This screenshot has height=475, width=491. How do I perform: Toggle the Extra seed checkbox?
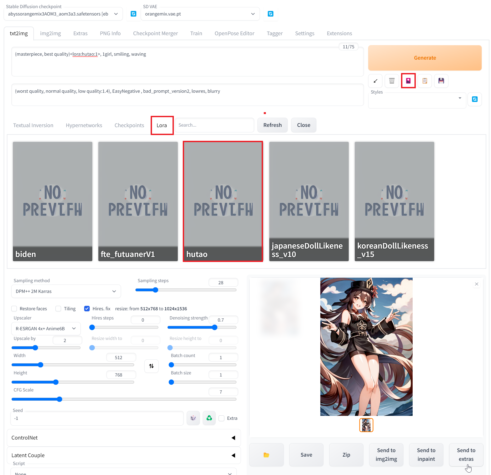221,418
